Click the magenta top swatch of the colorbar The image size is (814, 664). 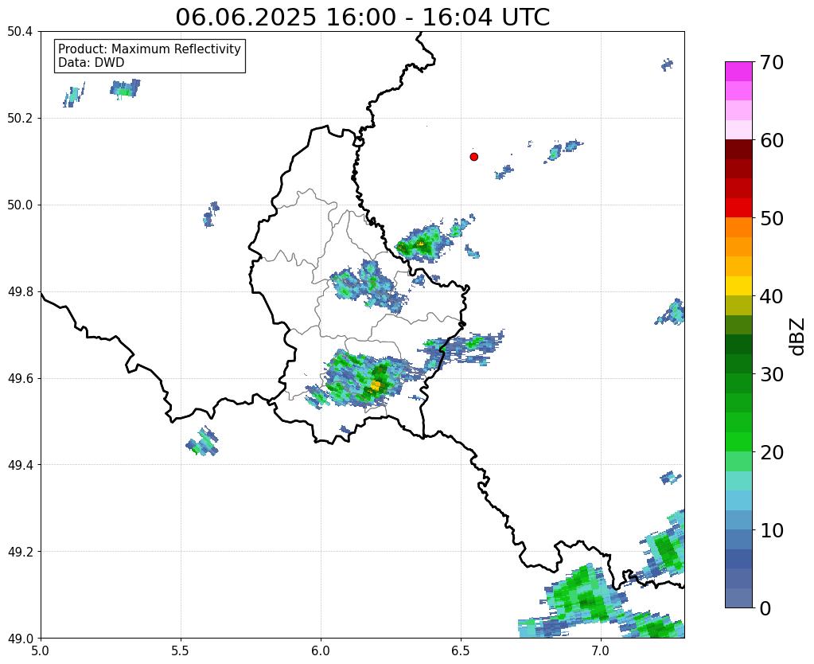click(738, 72)
